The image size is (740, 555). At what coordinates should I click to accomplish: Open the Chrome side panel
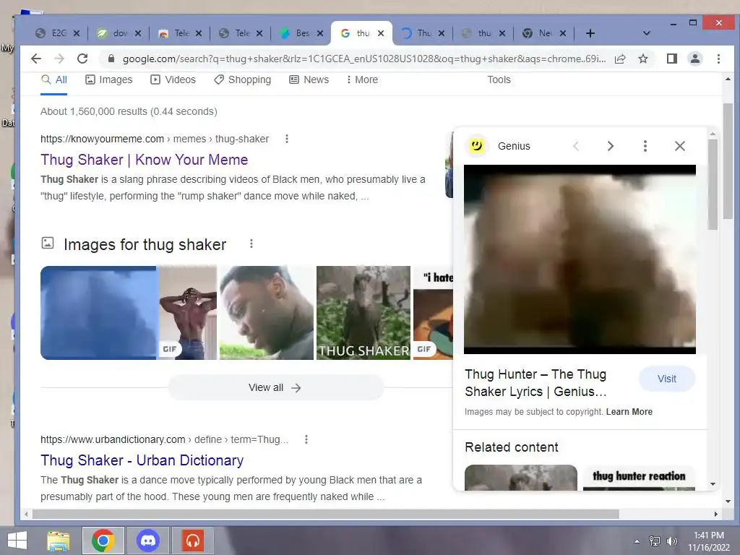pos(671,59)
